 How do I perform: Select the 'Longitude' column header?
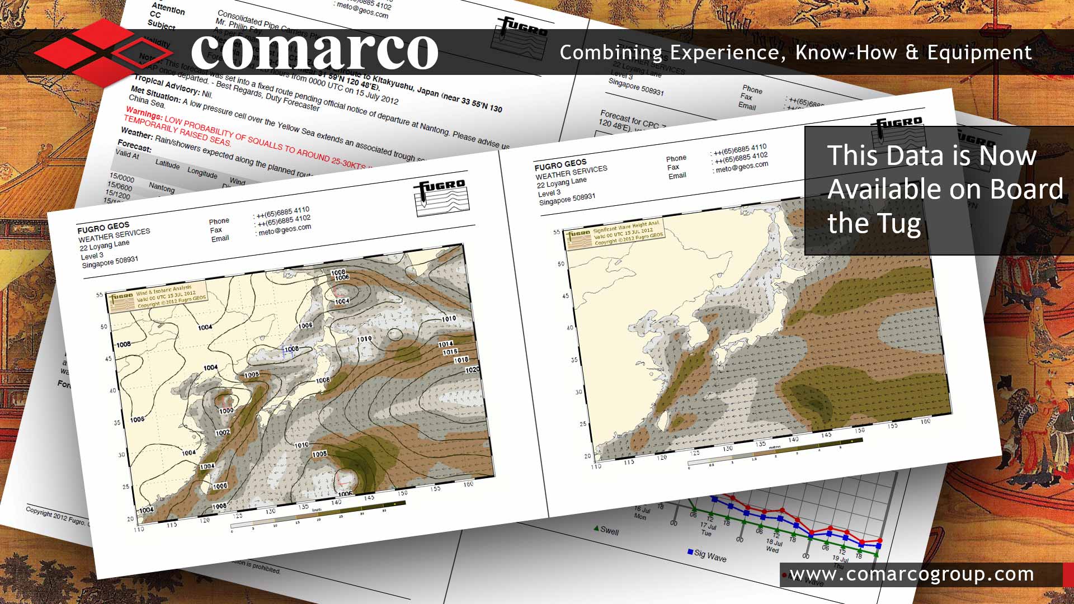click(x=202, y=173)
